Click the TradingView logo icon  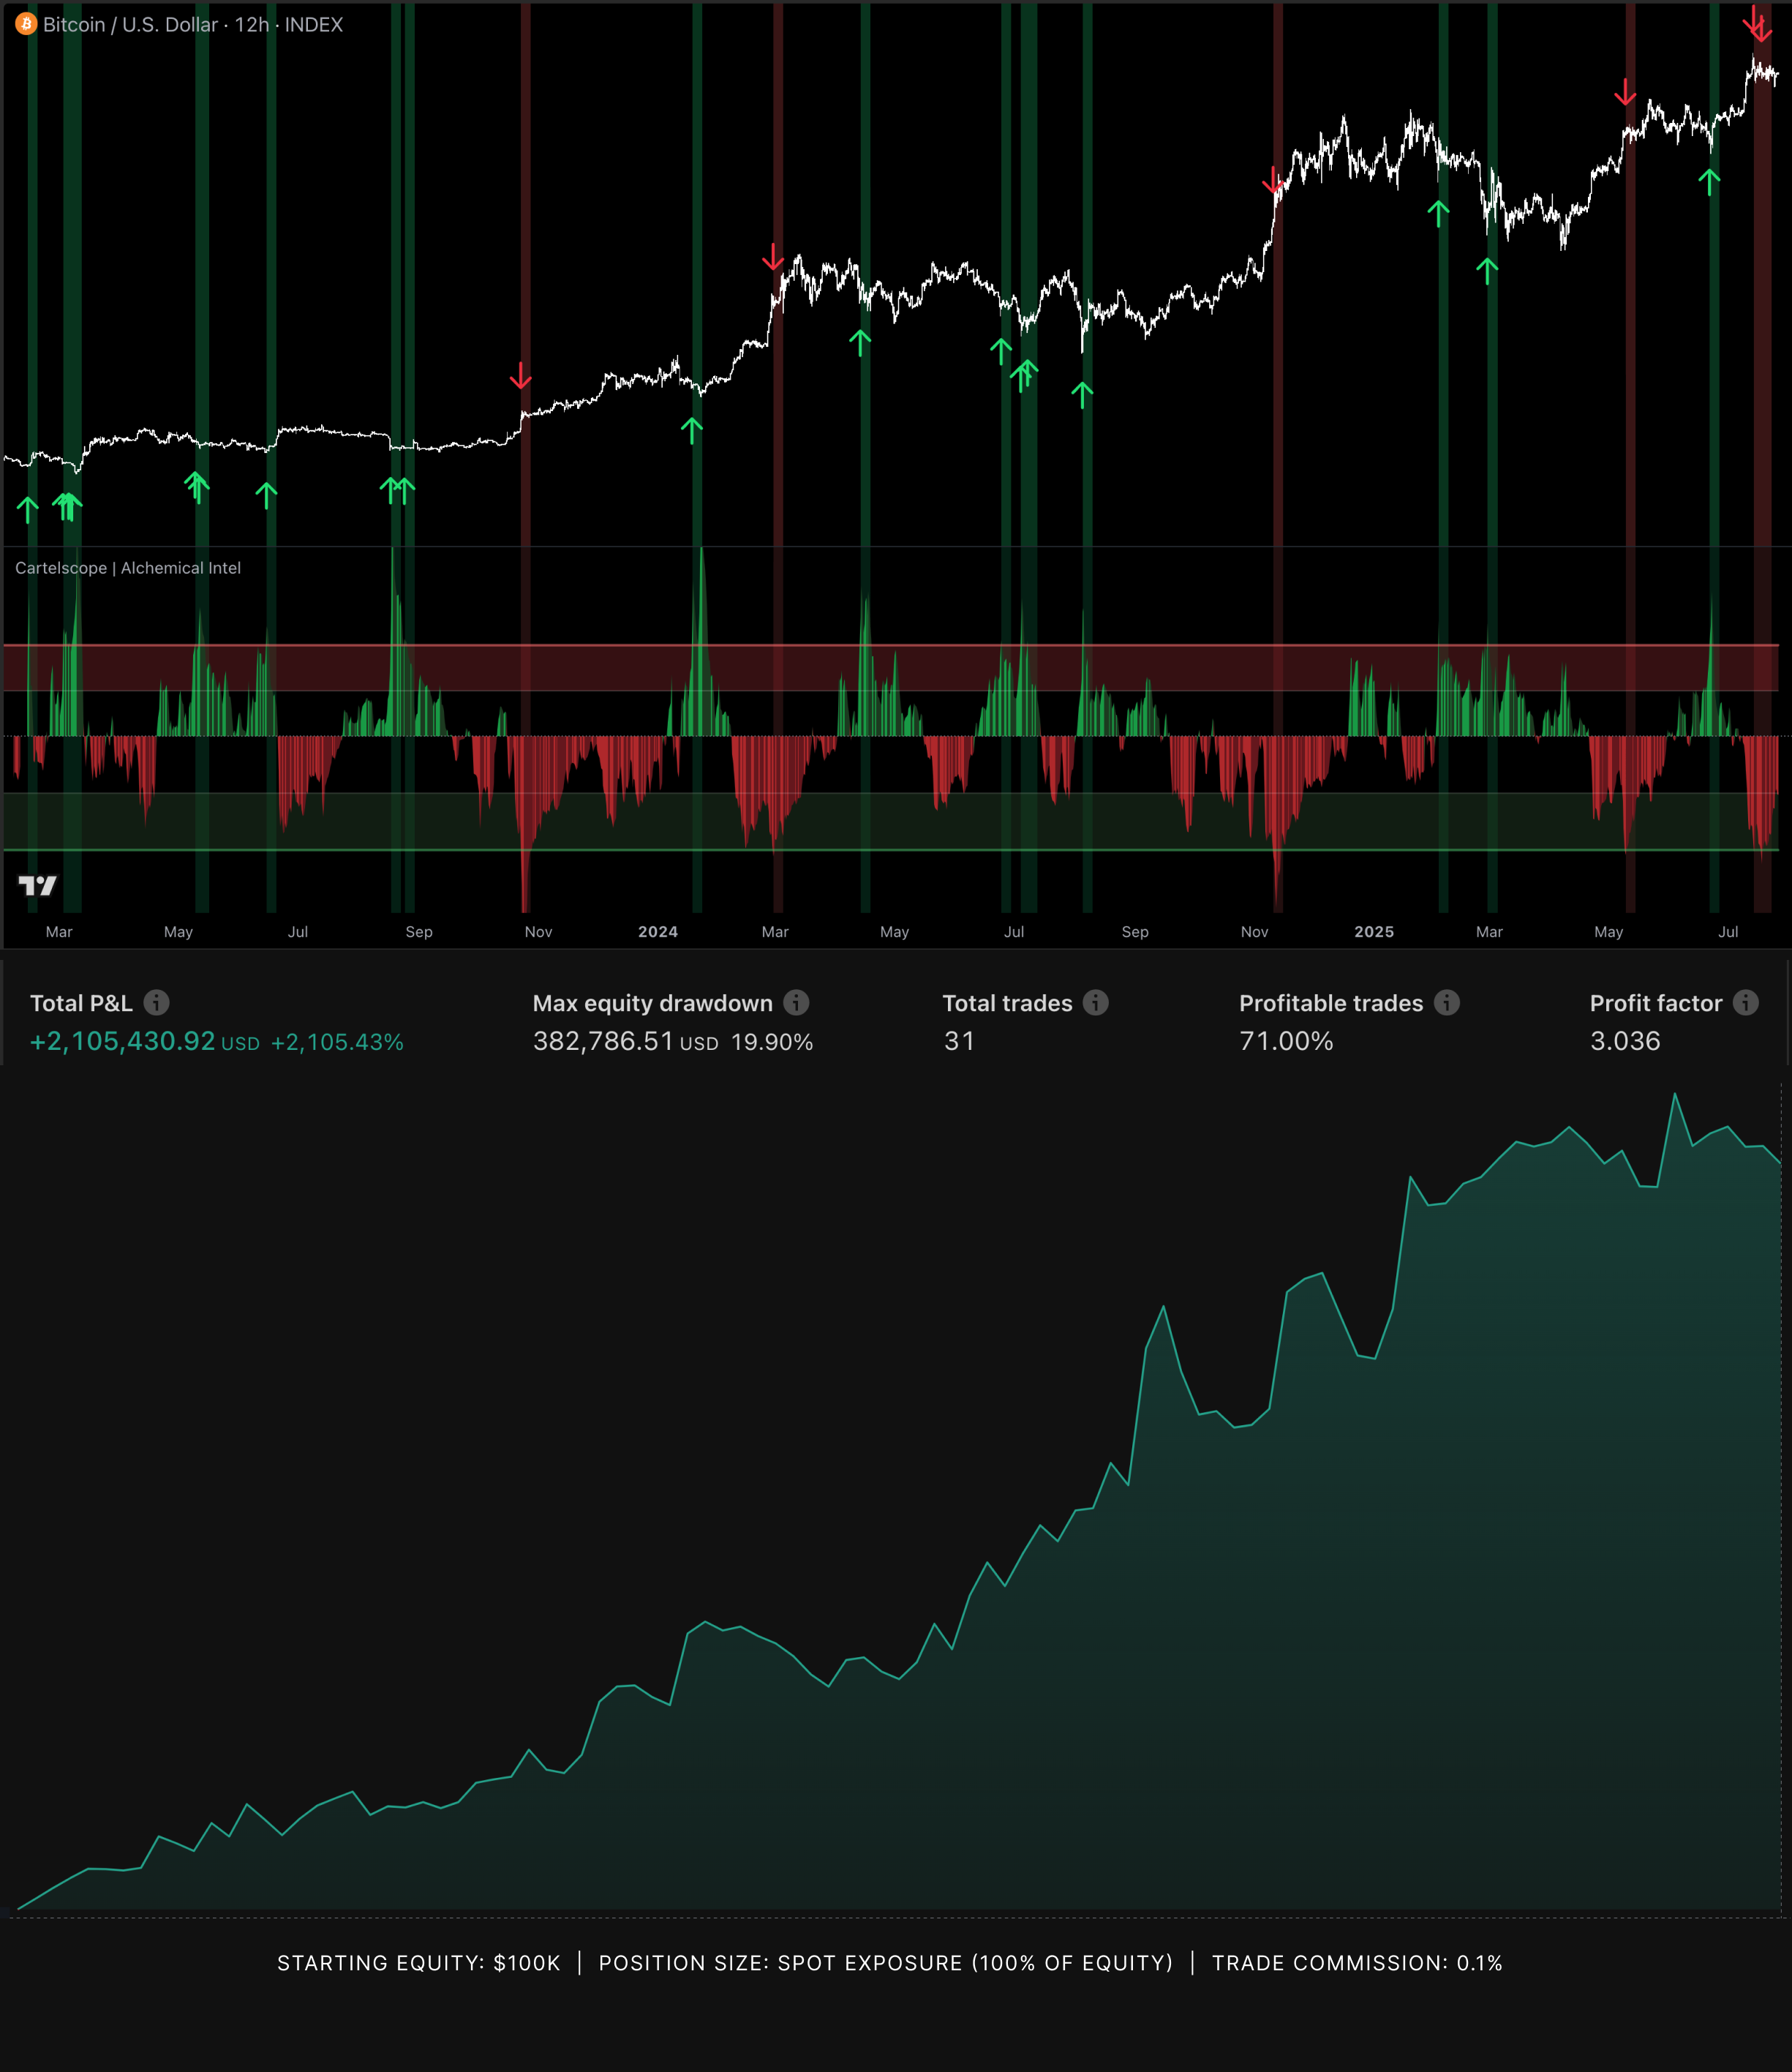38,885
